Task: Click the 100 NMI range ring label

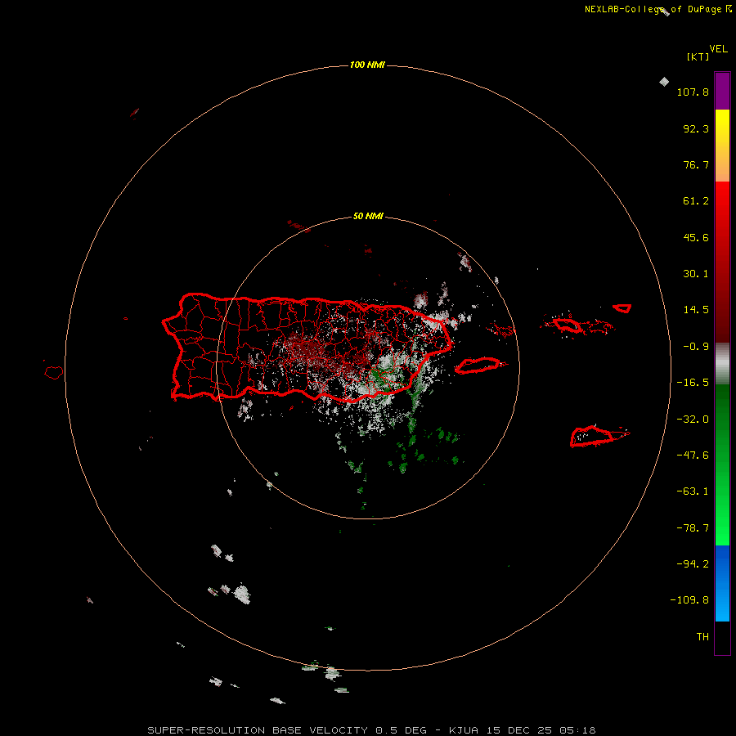Action: tap(367, 65)
